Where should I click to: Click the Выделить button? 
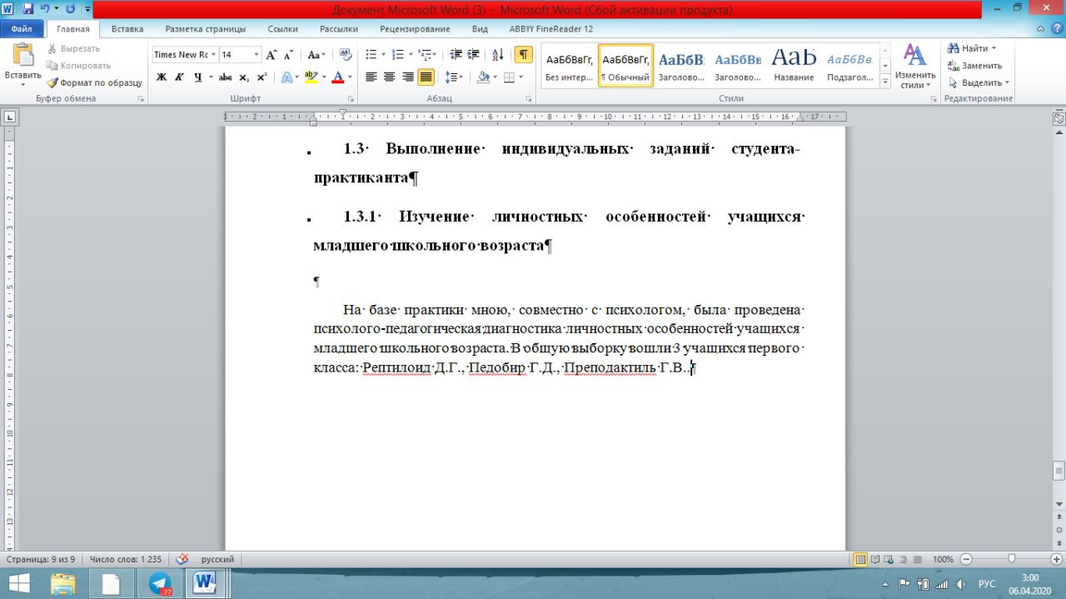click(979, 83)
